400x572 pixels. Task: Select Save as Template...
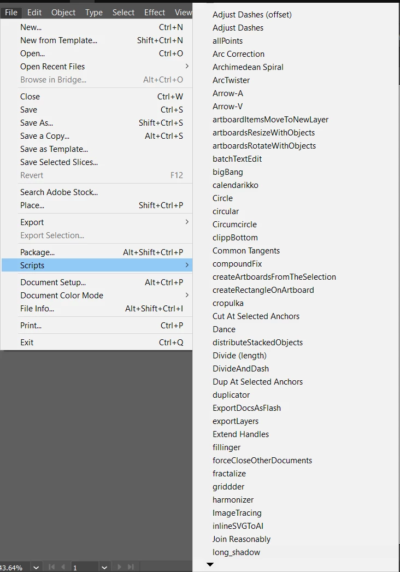97,149
